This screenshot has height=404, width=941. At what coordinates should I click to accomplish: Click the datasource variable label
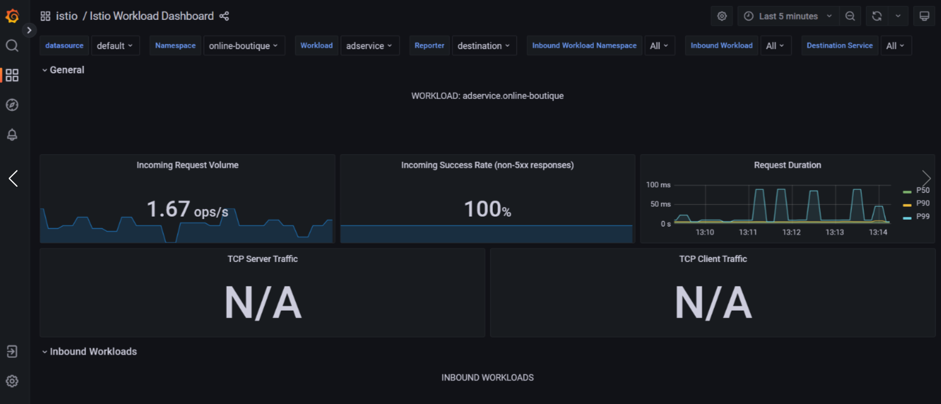pos(64,45)
